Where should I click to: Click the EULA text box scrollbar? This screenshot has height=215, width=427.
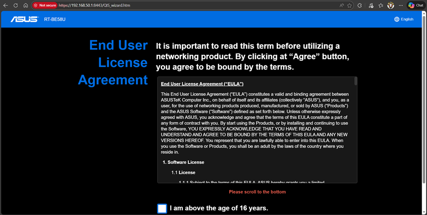point(355,81)
